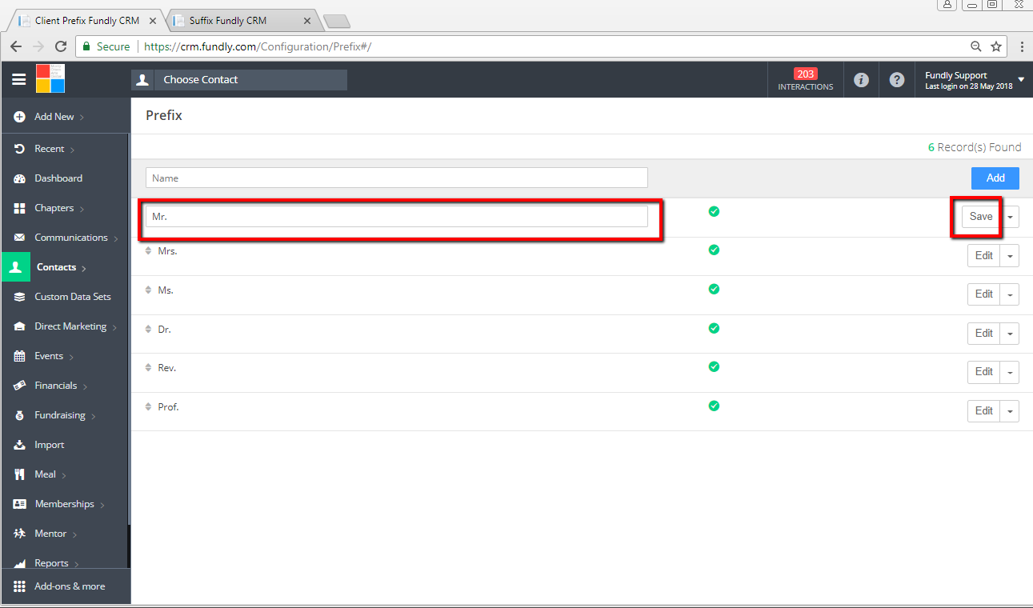
Task: Click the Mr. editable text field
Action: 397,217
